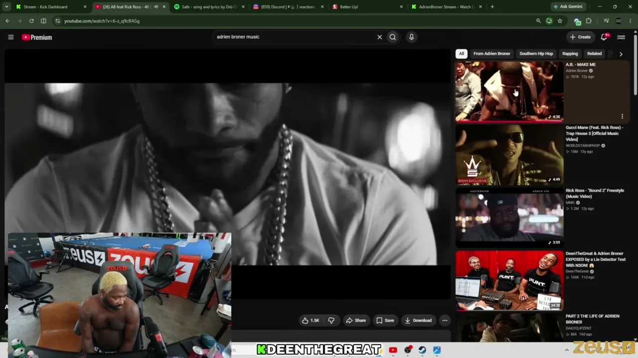Show more filter chips with the arrow
This screenshot has height=358, width=638.
coord(621,54)
